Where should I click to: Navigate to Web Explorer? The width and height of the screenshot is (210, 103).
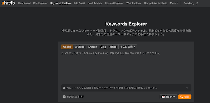click(x=134, y=3)
